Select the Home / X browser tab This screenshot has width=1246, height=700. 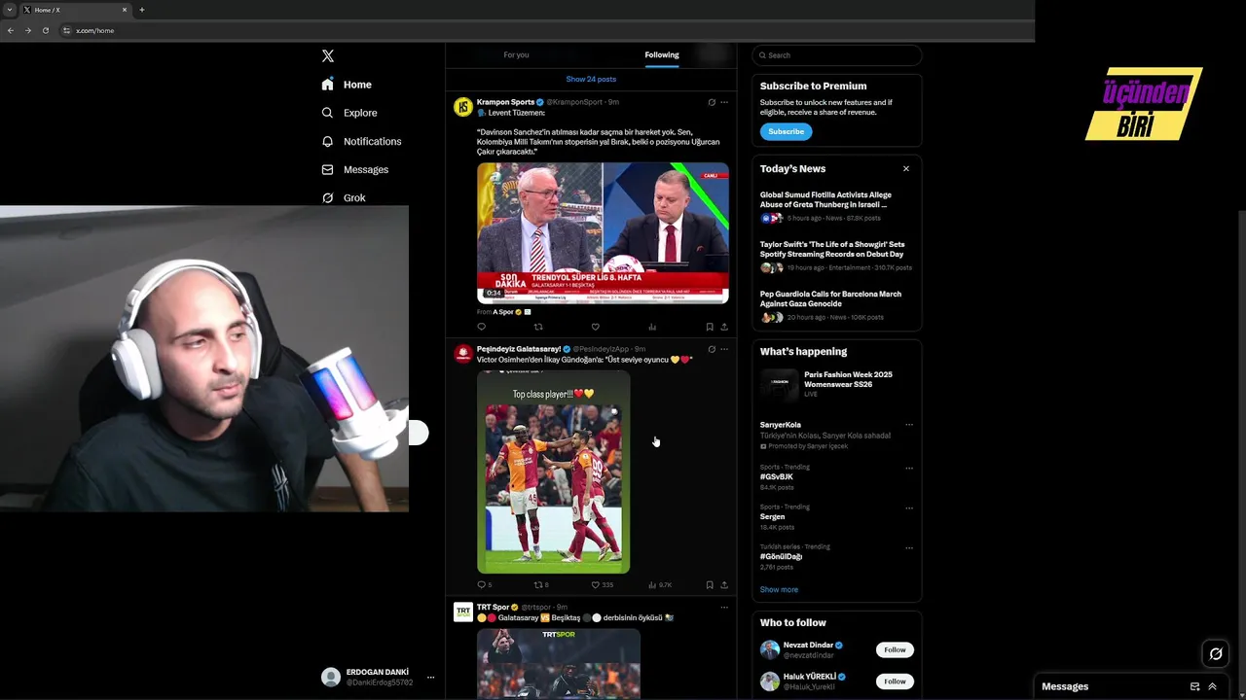(x=76, y=10)
